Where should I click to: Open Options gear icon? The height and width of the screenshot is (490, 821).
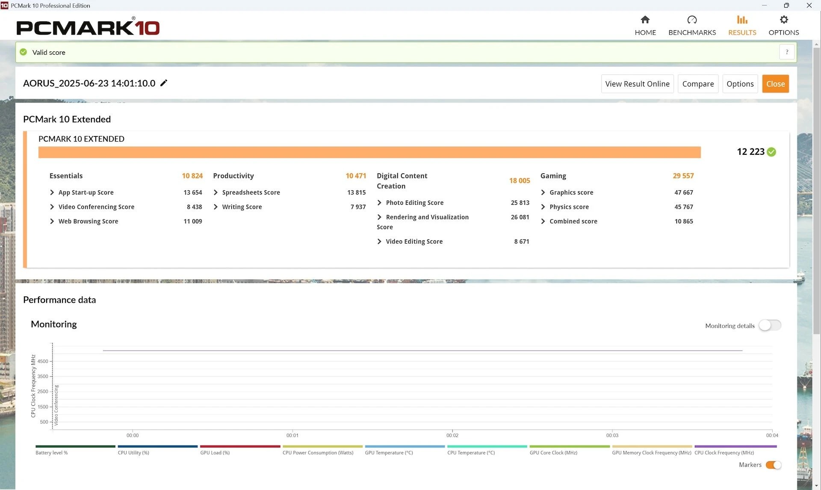pyautogui.click(x=783, y=20)
